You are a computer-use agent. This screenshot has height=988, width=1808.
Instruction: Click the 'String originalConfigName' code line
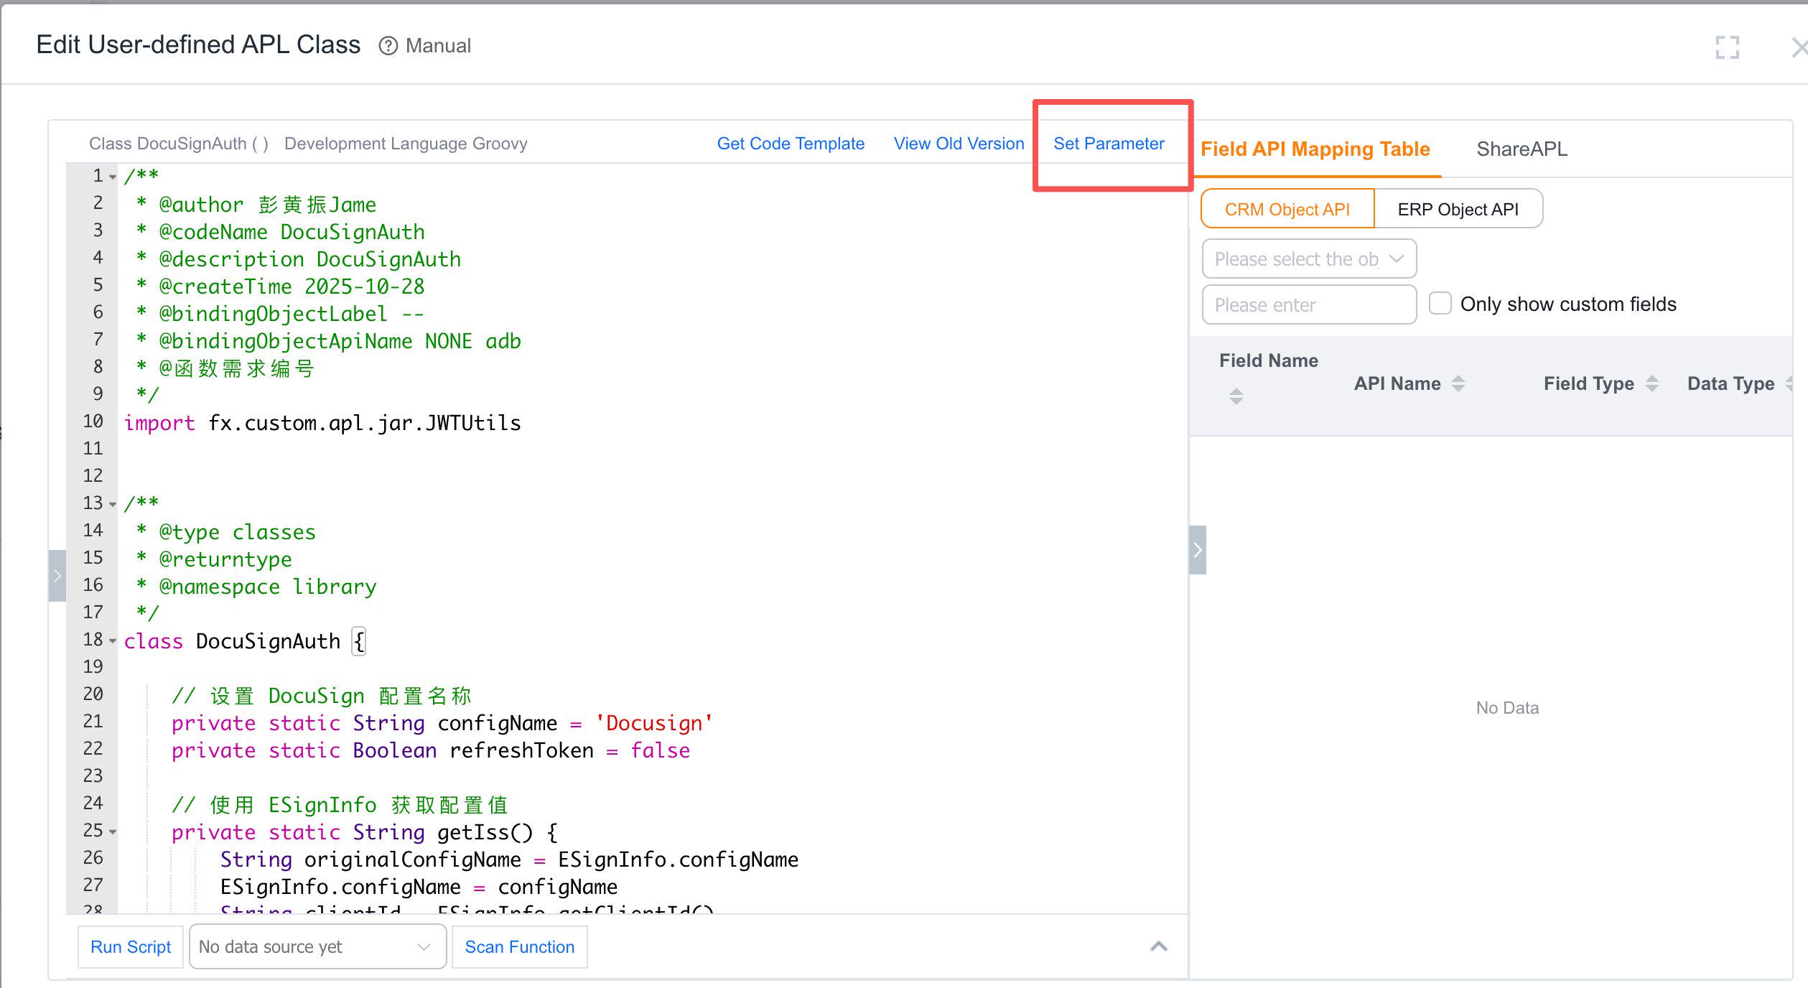509,859
